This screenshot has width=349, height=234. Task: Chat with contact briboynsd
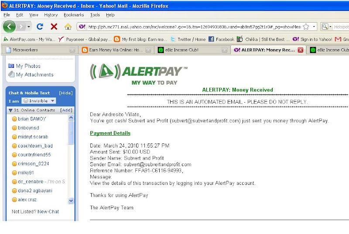(28, 128)
